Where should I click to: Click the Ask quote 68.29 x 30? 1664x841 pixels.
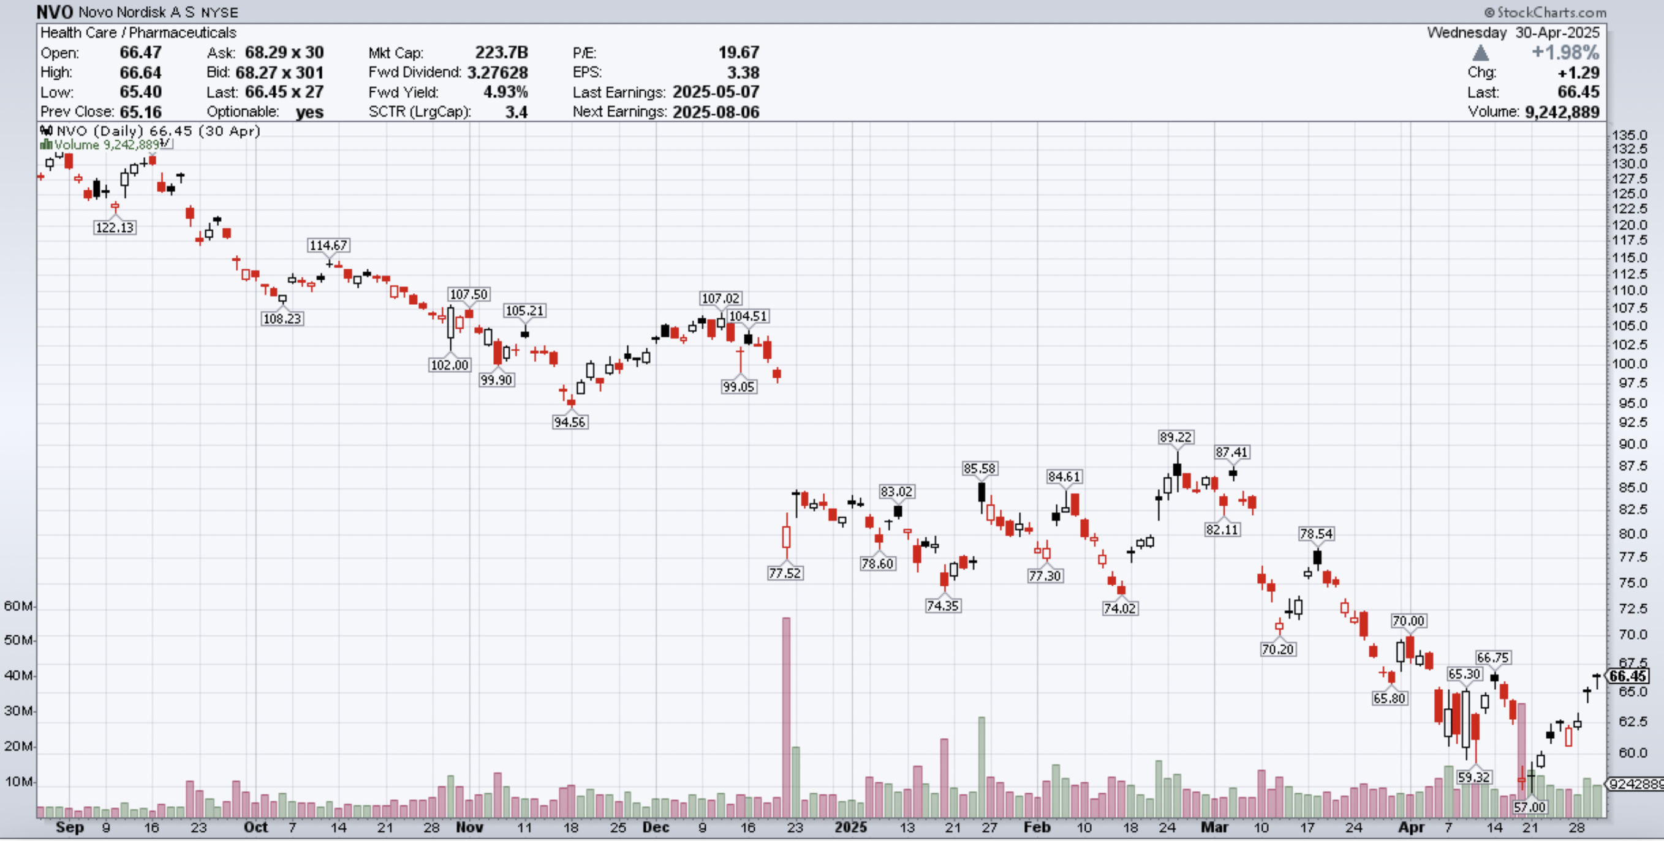[284, 52]
